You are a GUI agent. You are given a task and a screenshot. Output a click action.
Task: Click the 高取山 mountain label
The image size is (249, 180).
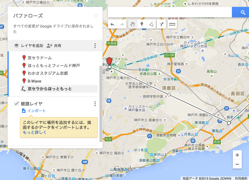(212, 71)
